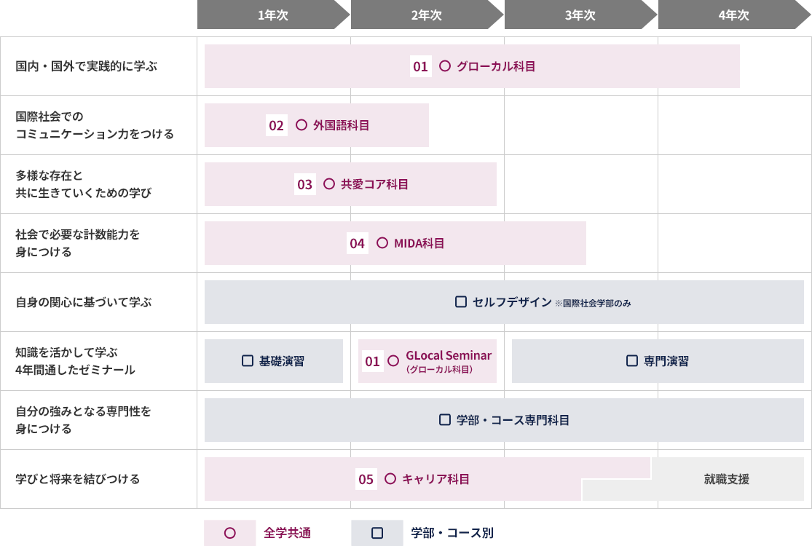The image size is (812, 546).
Task: Click the 02 badge beside 外国語科目
Action: pyautogui.click(x=276, y=126)
